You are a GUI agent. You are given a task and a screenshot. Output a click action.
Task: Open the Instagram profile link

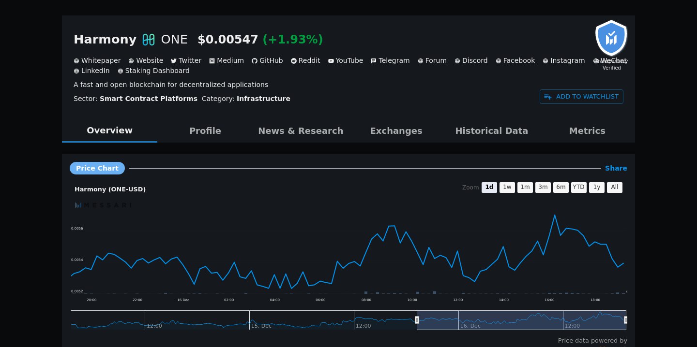[x=564, y=61]
